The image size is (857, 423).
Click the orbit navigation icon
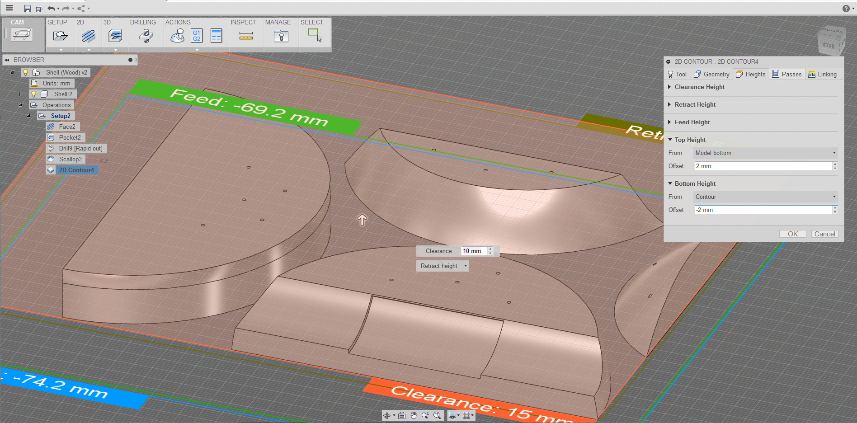coord(387,415)
